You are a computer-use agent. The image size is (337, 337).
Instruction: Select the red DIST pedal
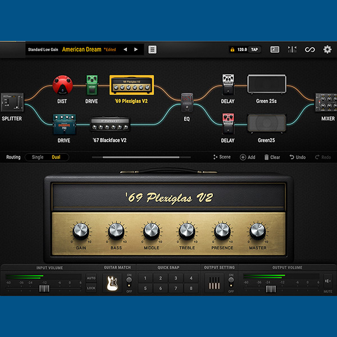(62, 85)
